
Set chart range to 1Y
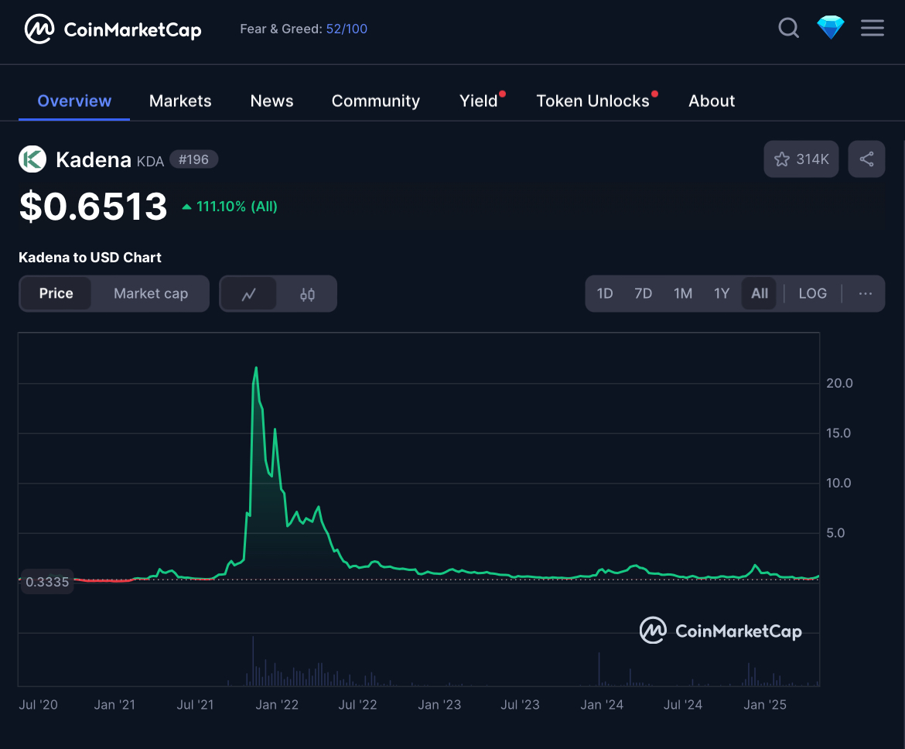pos(722,293)
